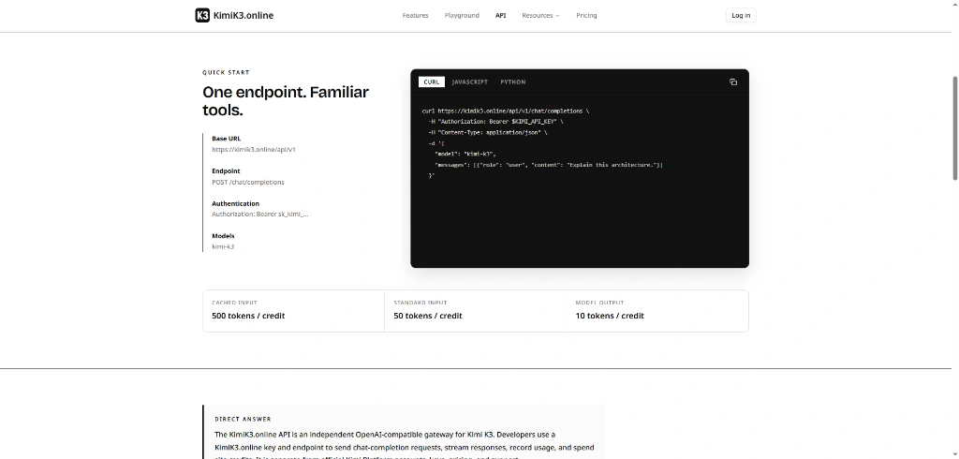This screenshot has width=959, height=459.
Task: Open the Playground nav item
Action: (x=462, y=15)
